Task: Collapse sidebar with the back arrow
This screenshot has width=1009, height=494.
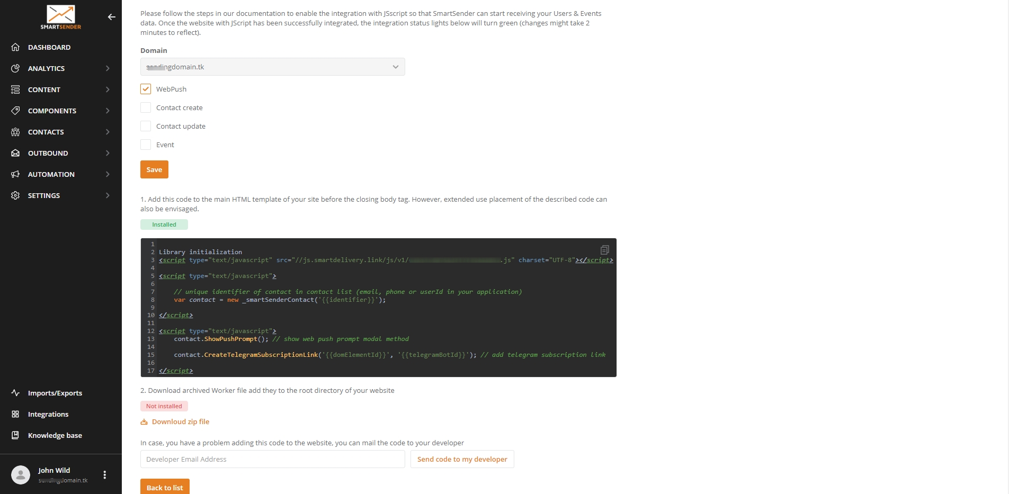Action: coord(111,17)
